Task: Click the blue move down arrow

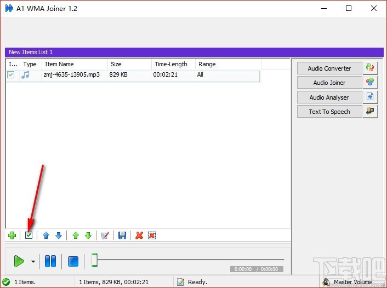Action: click(59, 235)
